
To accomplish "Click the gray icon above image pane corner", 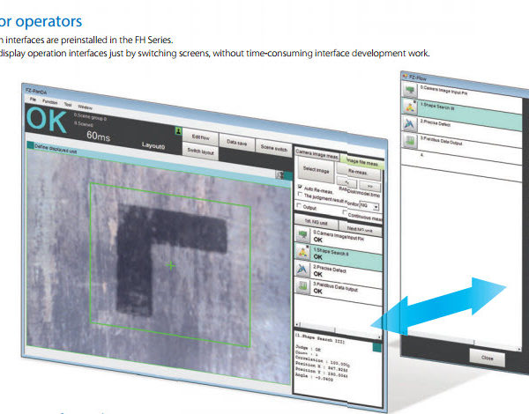I will coord(279,174).
